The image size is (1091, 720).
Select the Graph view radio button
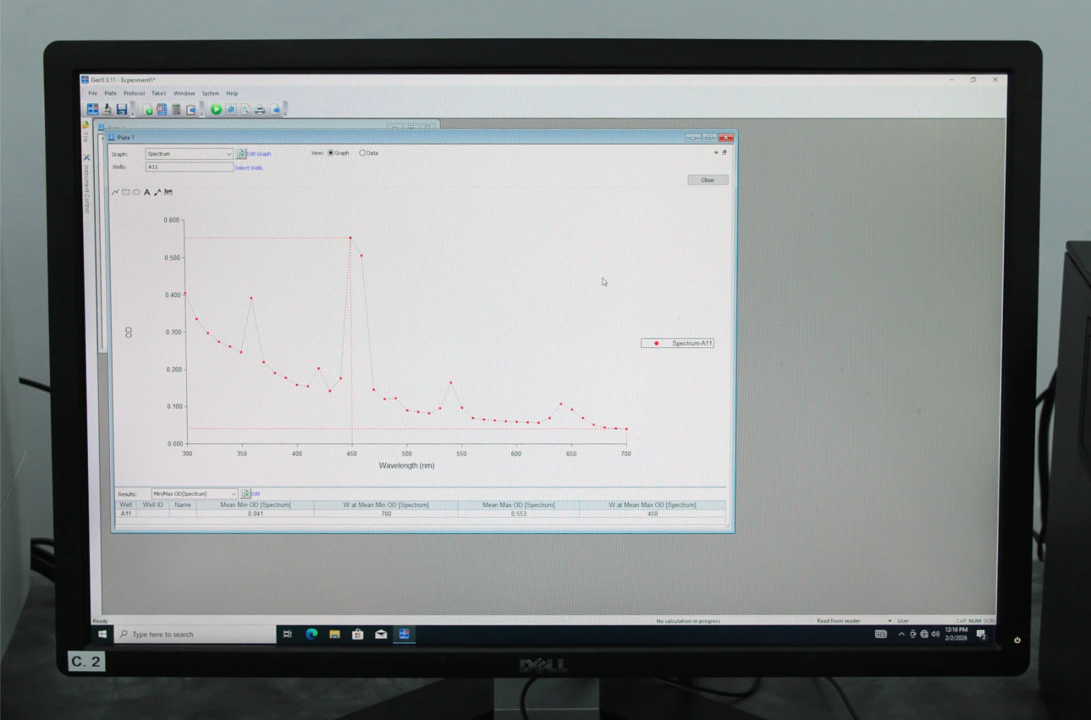coord(331,153)
